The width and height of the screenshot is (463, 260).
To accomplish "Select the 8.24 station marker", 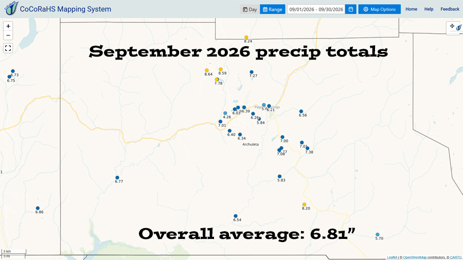I will coord(246,38).
